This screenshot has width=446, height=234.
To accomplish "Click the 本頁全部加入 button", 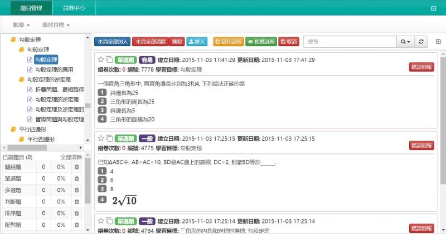I will click(112, 42).
